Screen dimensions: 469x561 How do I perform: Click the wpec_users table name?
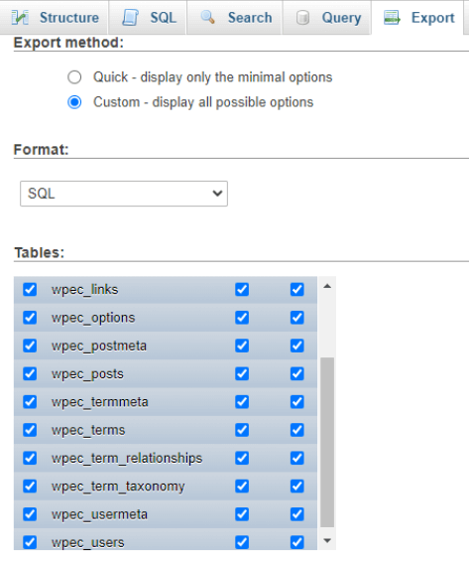pyautogui.click(x=88, y=542)
